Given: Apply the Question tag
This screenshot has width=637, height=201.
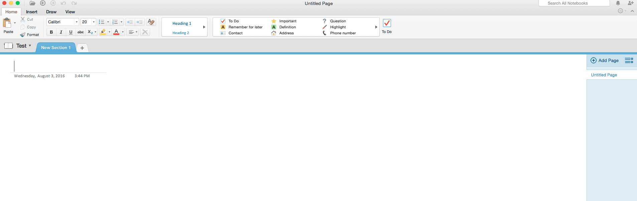Looking at the screenshot, I should point(334,21).
